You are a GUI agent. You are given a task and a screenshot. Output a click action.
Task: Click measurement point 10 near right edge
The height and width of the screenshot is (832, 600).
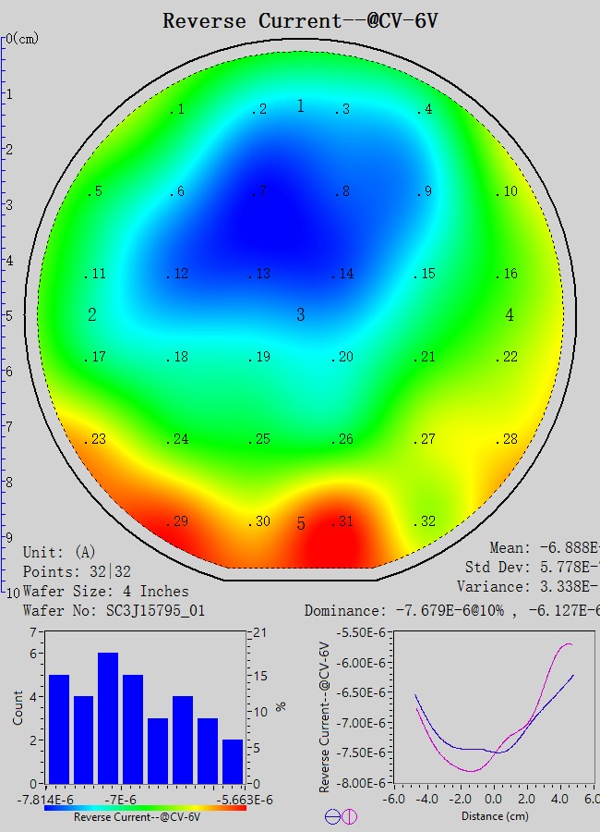(507, 192)
